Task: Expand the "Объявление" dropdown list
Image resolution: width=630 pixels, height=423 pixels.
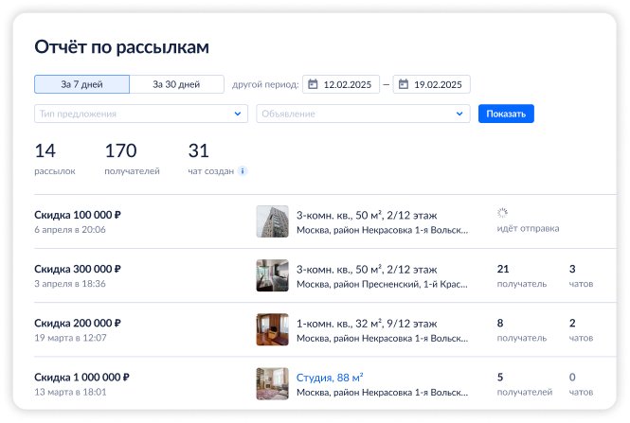Action: (x=363, y=114)
